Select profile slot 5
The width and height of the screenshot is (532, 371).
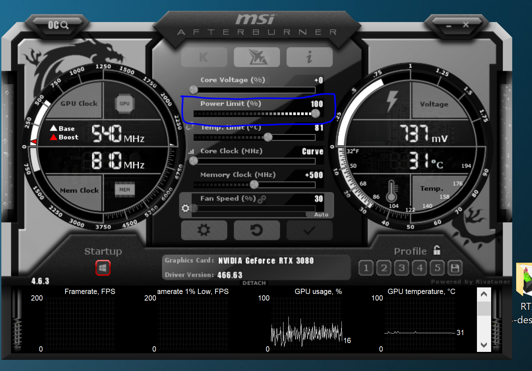tap(437, 268)
